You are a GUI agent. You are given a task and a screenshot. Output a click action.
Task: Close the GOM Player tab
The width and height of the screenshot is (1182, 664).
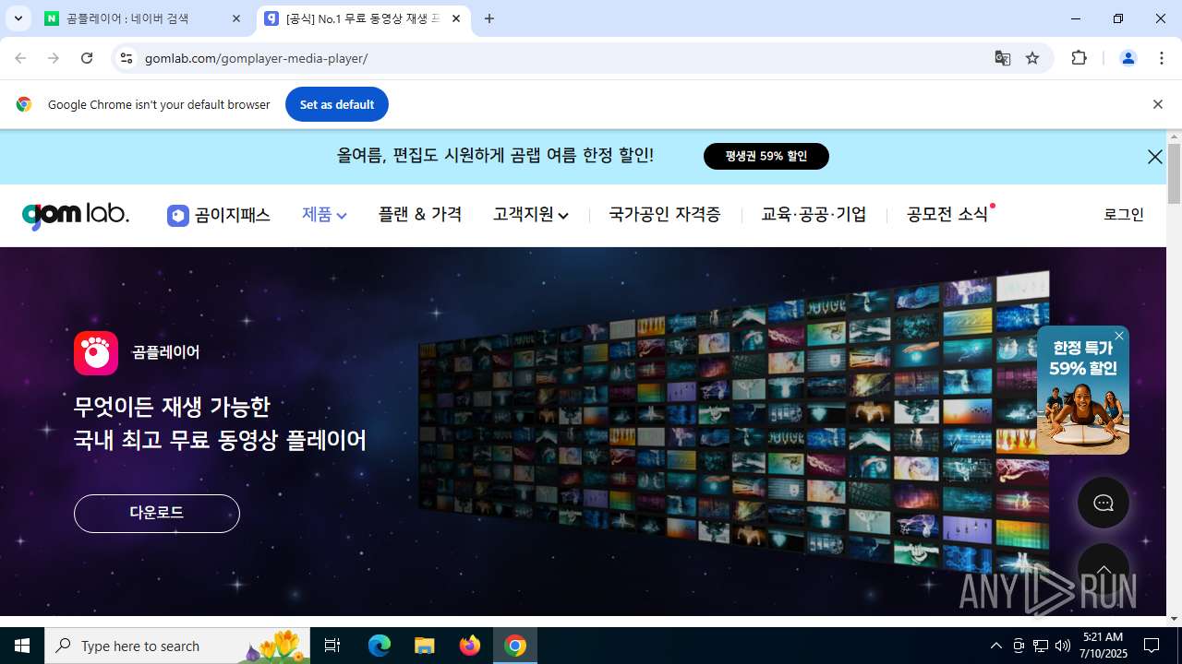click(456, 18)
